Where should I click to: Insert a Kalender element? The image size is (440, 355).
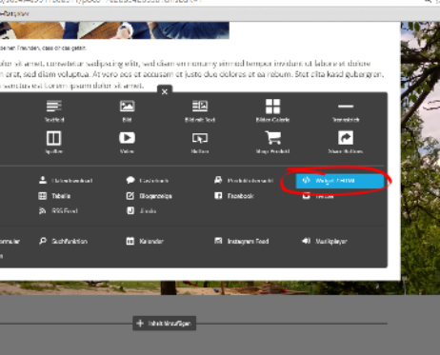pyautogui.click(x=145, y=241)
